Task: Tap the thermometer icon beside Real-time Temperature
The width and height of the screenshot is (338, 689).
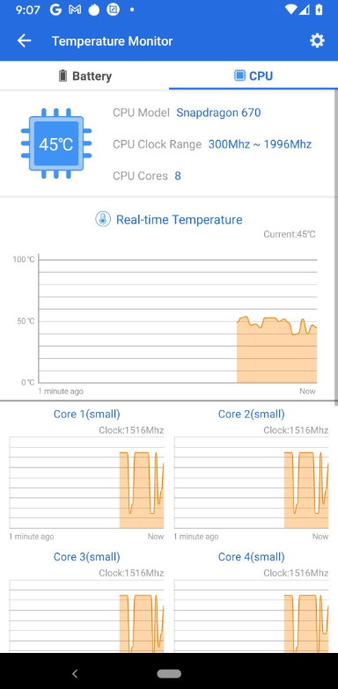Action: (x=103, y=219)
